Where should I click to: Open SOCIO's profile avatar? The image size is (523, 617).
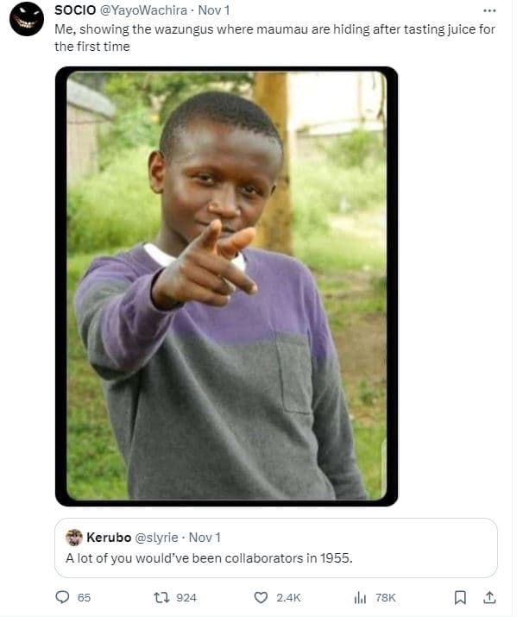point(27,19)
